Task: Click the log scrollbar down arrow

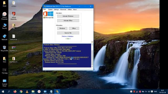Action: coord(92,66)
